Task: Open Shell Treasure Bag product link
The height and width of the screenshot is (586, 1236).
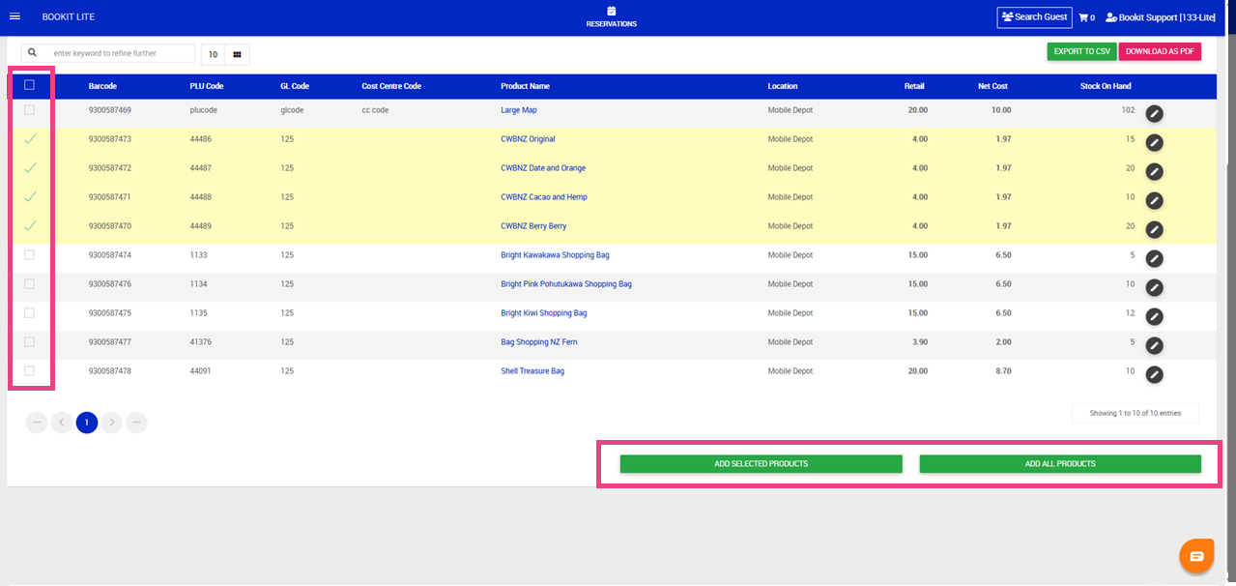Action: tap(532, 371)
